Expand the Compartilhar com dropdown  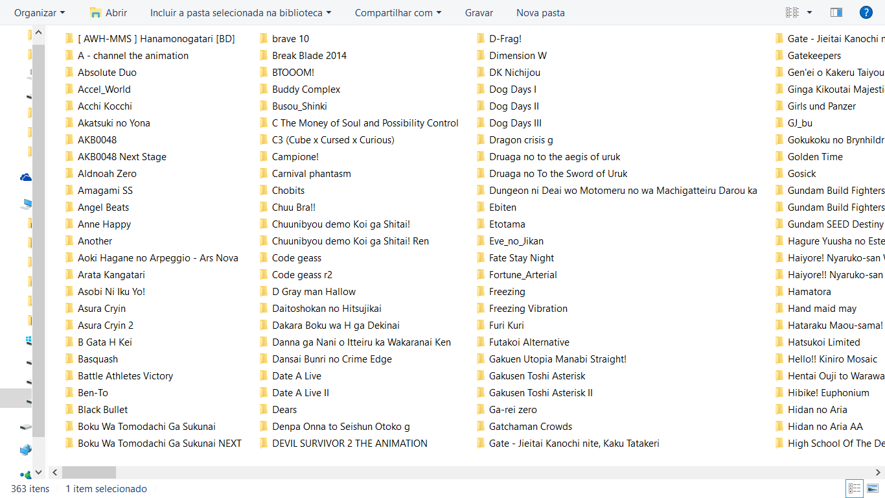[398, 12]
